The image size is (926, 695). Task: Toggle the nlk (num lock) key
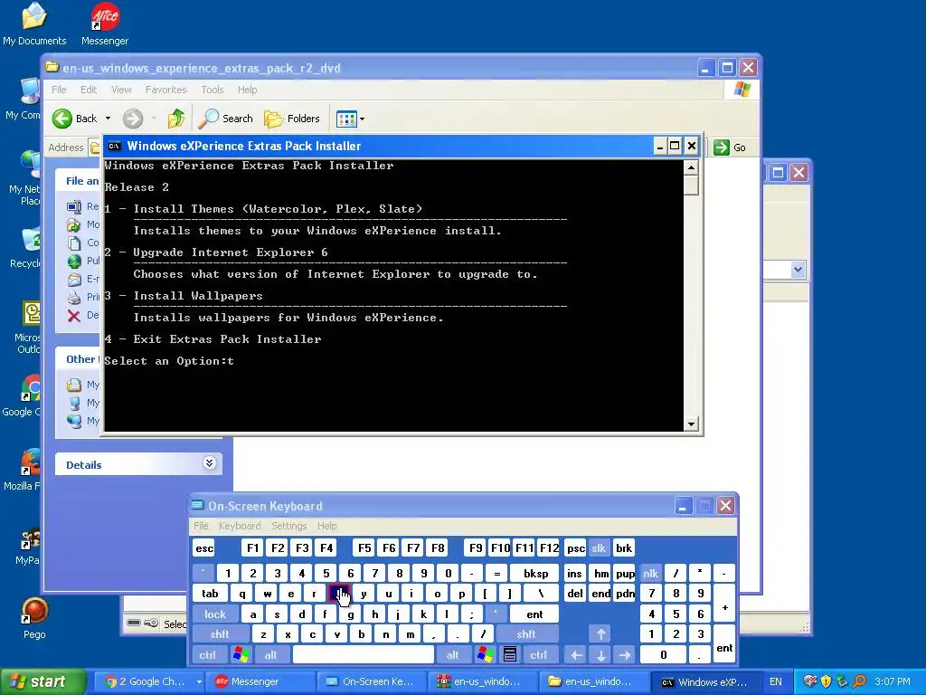651,573
